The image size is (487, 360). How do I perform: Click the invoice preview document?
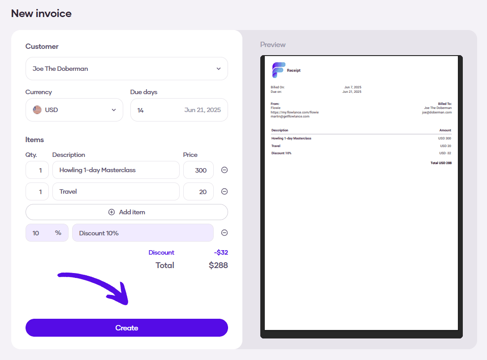(361, 193)
